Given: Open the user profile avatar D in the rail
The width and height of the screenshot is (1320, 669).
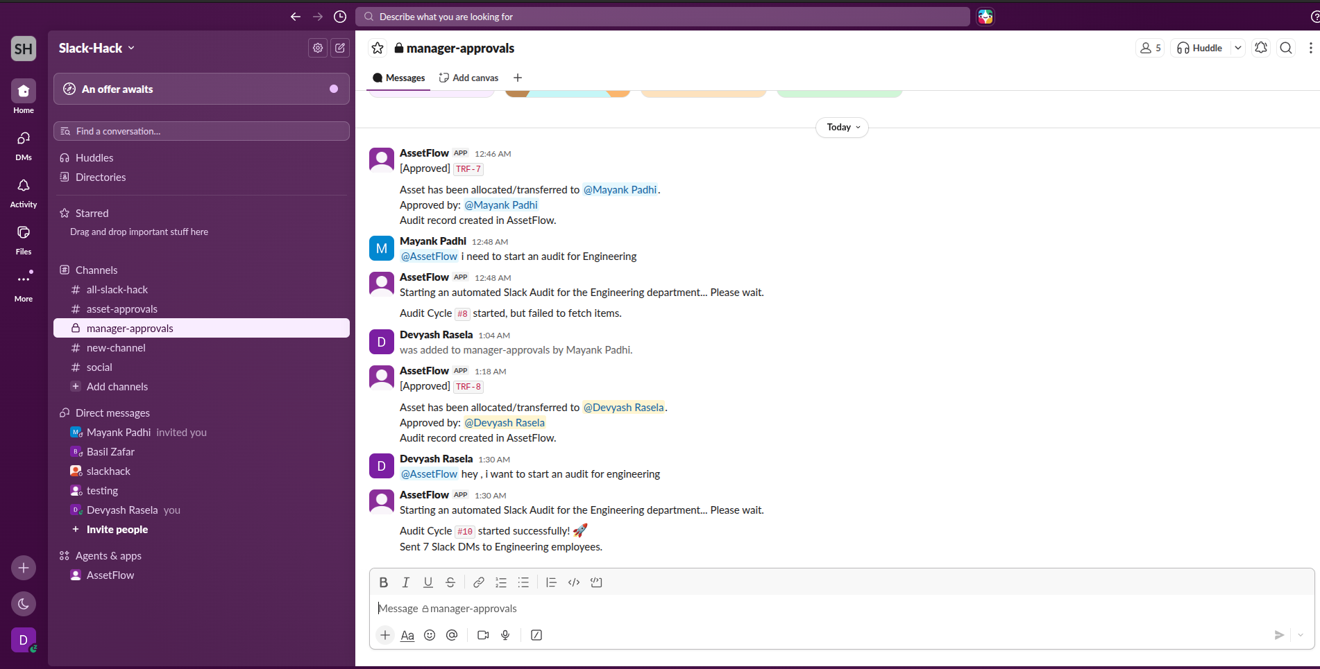Looking at the screenshot, I should (24, 640).
